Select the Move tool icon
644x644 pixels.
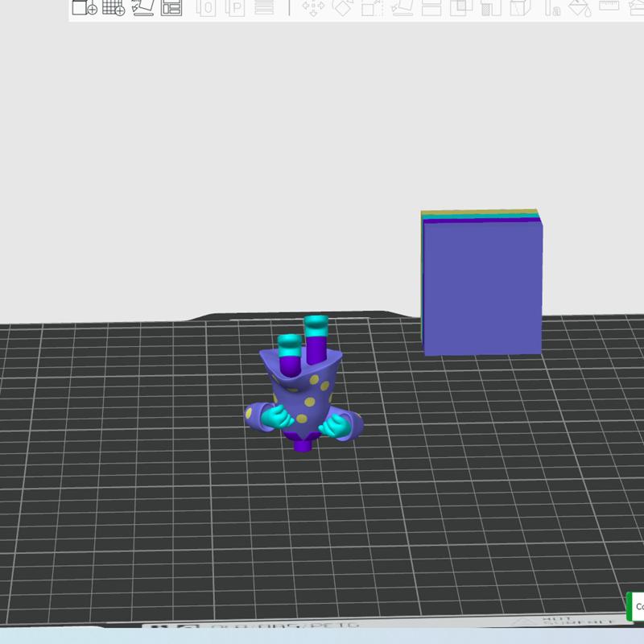313,7
